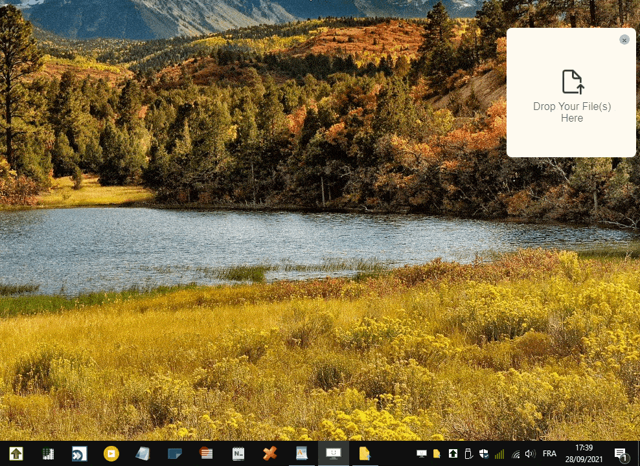Open the blue sticky note taskbar app
The width and height of the screenshot is (640, 466).
(x=175, y=453)
